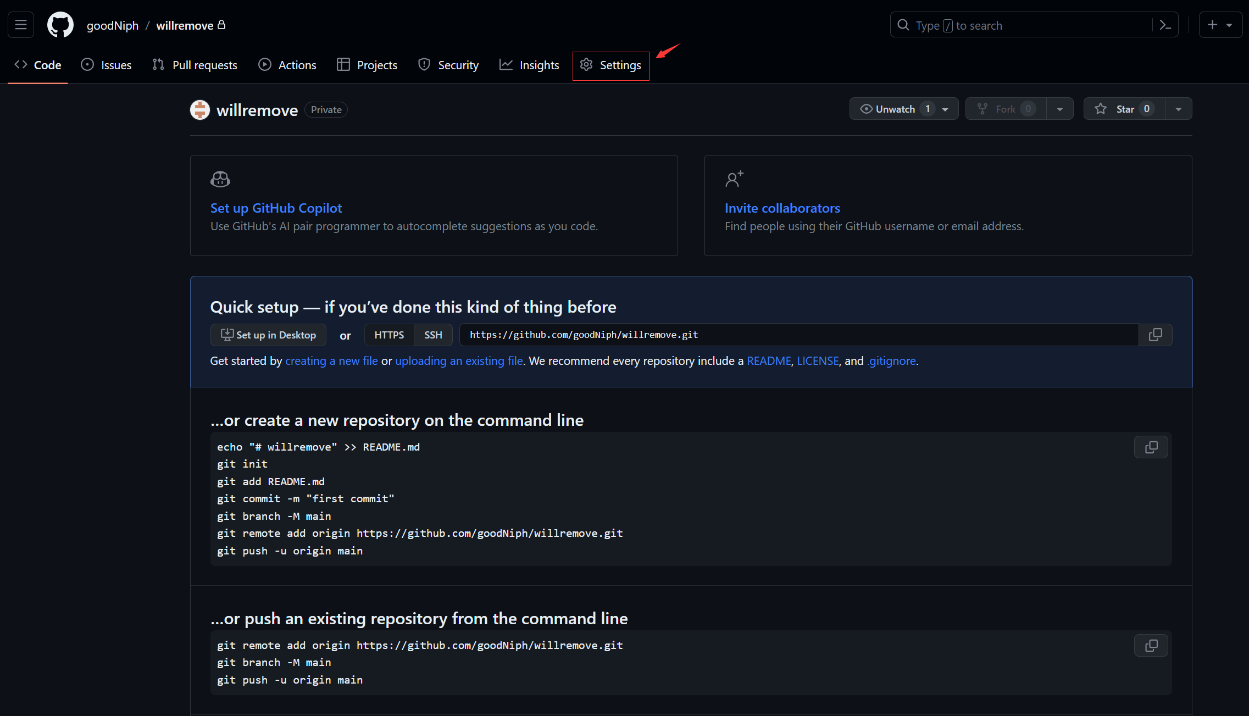This screenshot has height=716, width=1249.
Task: Click the Copilot icon in setup card
Action: pos(220,179)
